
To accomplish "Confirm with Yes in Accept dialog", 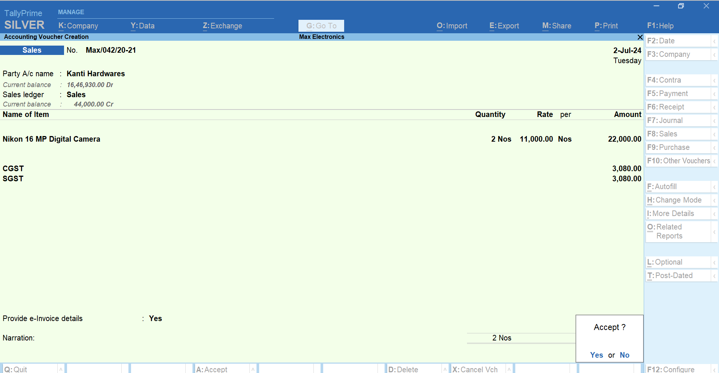I will [597, 355].
